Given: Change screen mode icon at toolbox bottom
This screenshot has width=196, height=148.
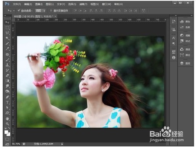Looking at the screenshot, I should coord(7,144).
